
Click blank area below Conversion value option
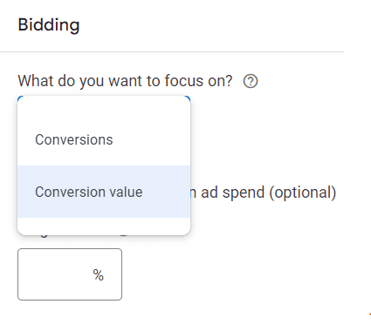(x=104, y=226)
